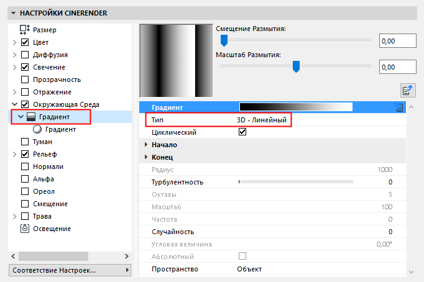Open the Тип value 3D - Линейный

pos(261,120)
